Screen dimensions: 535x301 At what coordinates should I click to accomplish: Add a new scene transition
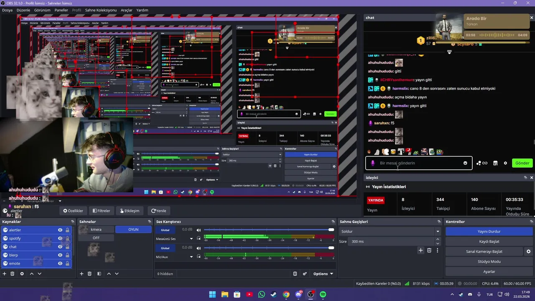(421, 250)
